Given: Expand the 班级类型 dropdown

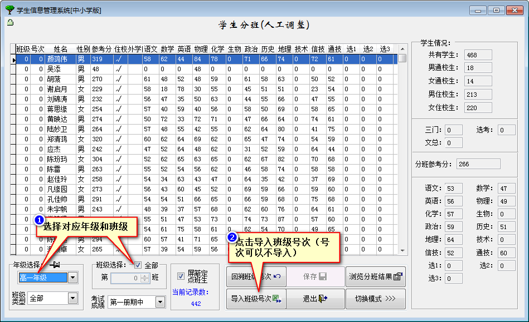Looking at the screenshot, I should (x=72, y=298).
